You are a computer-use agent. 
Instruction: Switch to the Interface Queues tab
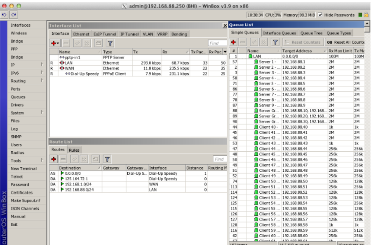pos(279,33)
